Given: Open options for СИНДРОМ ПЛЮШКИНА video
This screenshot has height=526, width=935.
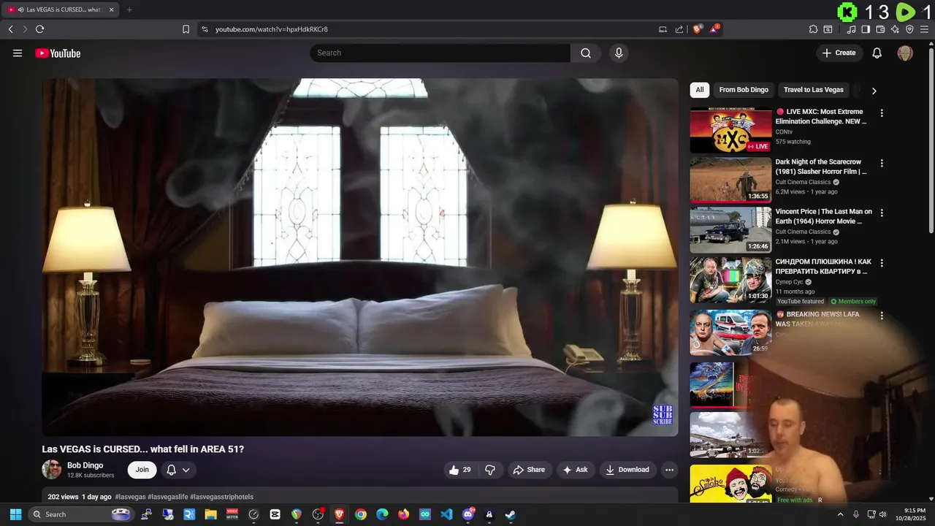Looking at the screenshot, I should pyautogui.click(x=882, y=263).
